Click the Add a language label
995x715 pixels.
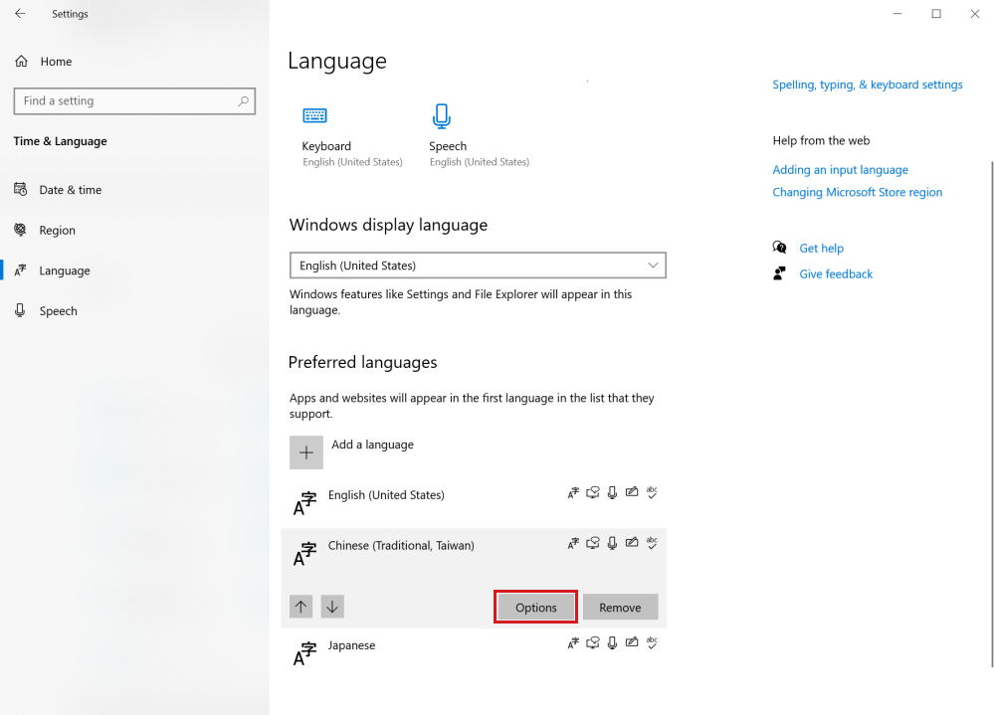pyautogui.click(x=372, y=445)
